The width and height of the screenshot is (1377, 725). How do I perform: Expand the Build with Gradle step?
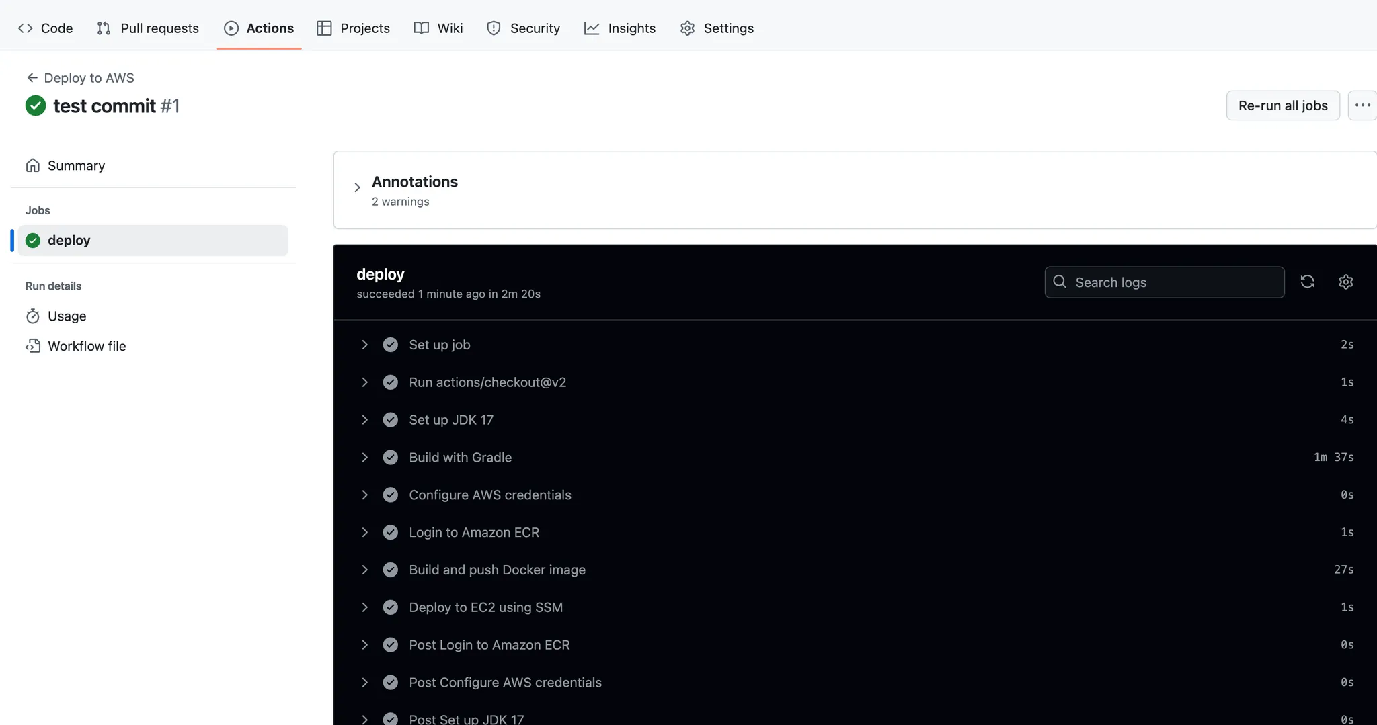click(x=364, y=458)
